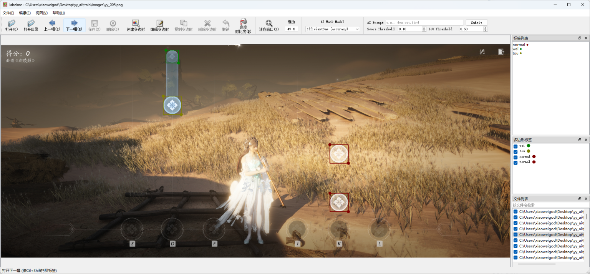Click Fit Window (适应窗口) icon

pos(269,25)
